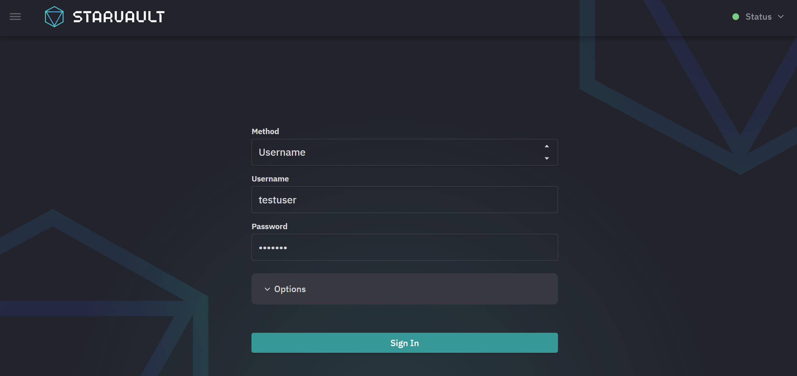Click the STARVAULT wordmark in the header
The image size is (797, 376).
pos(119,17)
